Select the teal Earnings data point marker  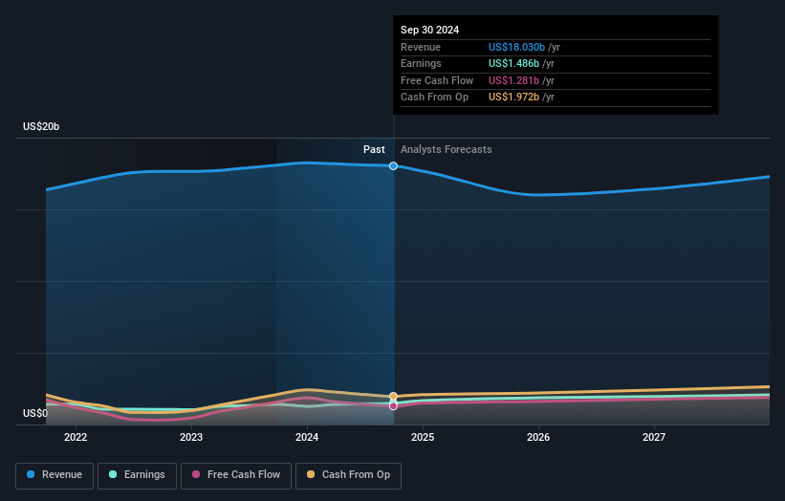[x=394, y=402]
